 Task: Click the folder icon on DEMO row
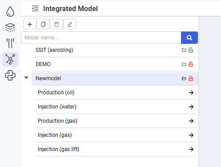pos(184,64)
